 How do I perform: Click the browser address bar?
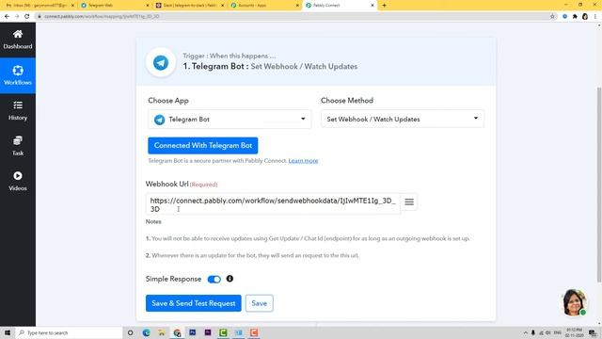[292, 17]
